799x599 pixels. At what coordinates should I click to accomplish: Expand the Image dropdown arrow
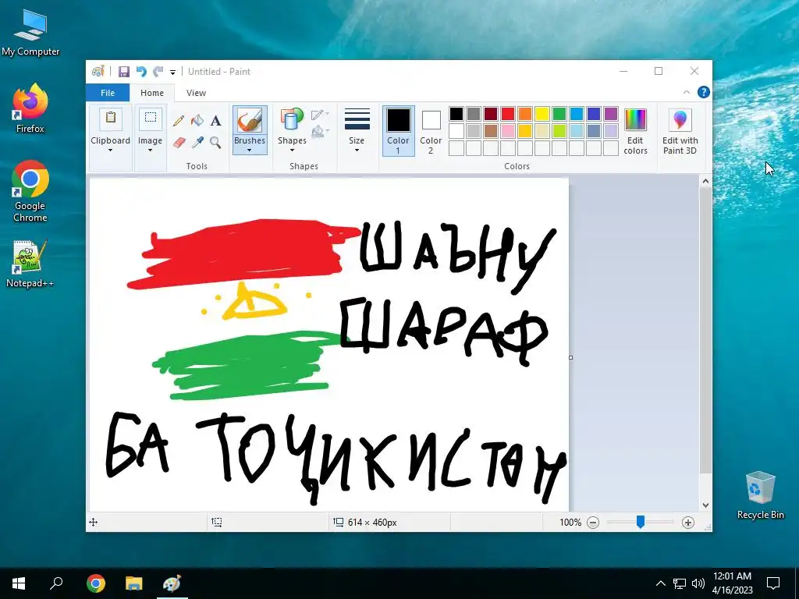pos(151,151)
